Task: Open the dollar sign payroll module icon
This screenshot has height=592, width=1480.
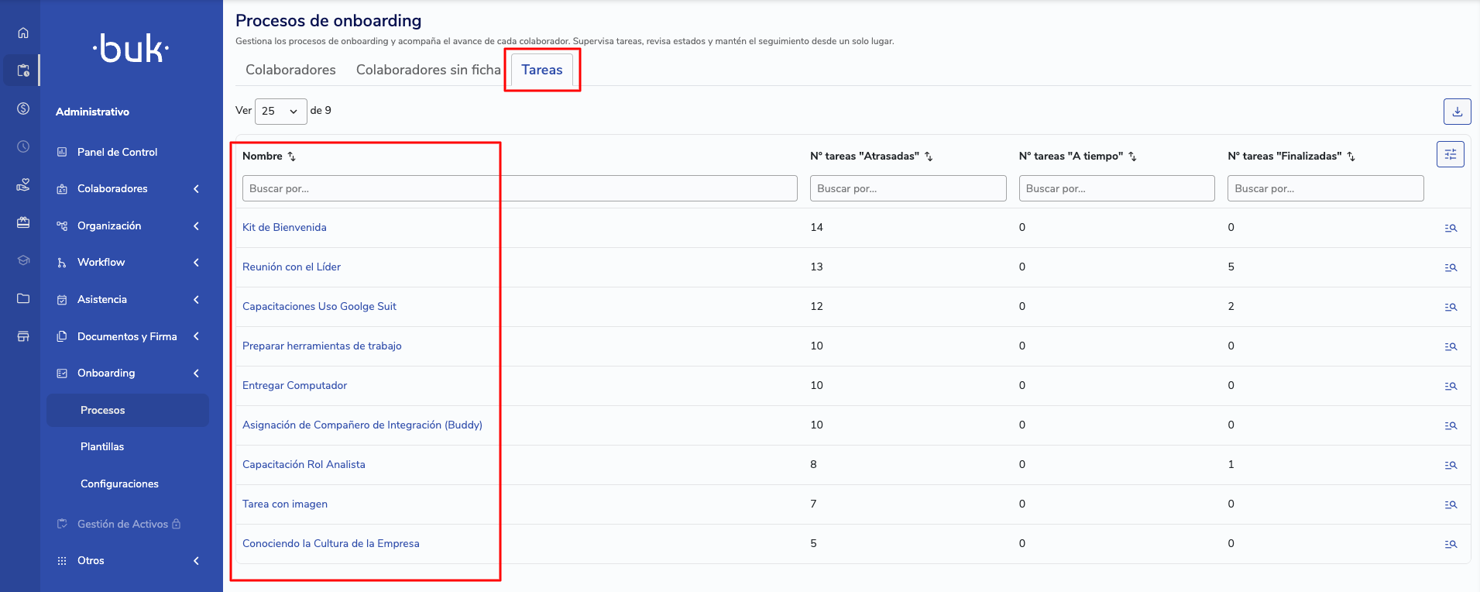Action: pos(23,108)
